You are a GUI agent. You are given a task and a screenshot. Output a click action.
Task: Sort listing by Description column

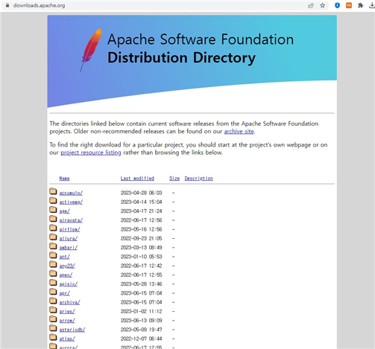point(198,179)
